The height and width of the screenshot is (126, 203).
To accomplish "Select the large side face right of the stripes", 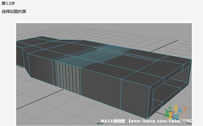I will tap(100, 85).
